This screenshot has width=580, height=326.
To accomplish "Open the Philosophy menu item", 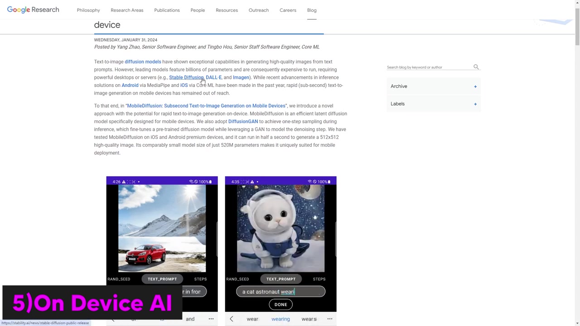I will point(88,10).
